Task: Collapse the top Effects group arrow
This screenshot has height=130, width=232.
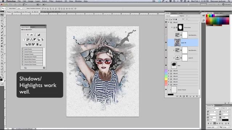Action: [x=169, y=22]
